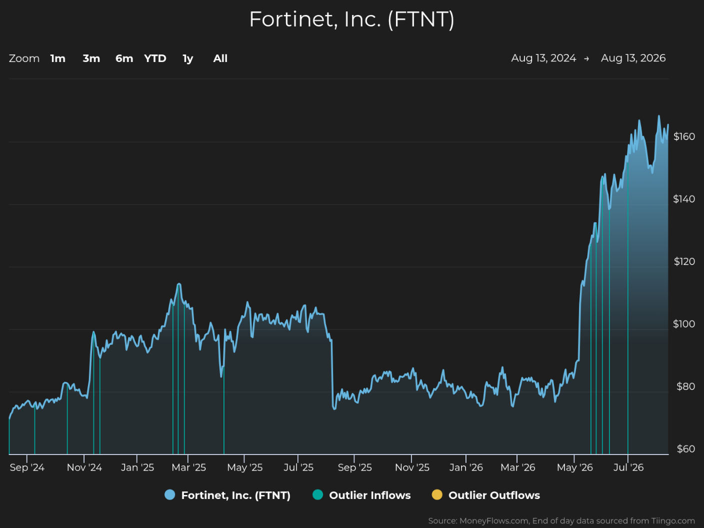Click the $80 axis label
Screen dimensions: 704x528
[685, 386]
